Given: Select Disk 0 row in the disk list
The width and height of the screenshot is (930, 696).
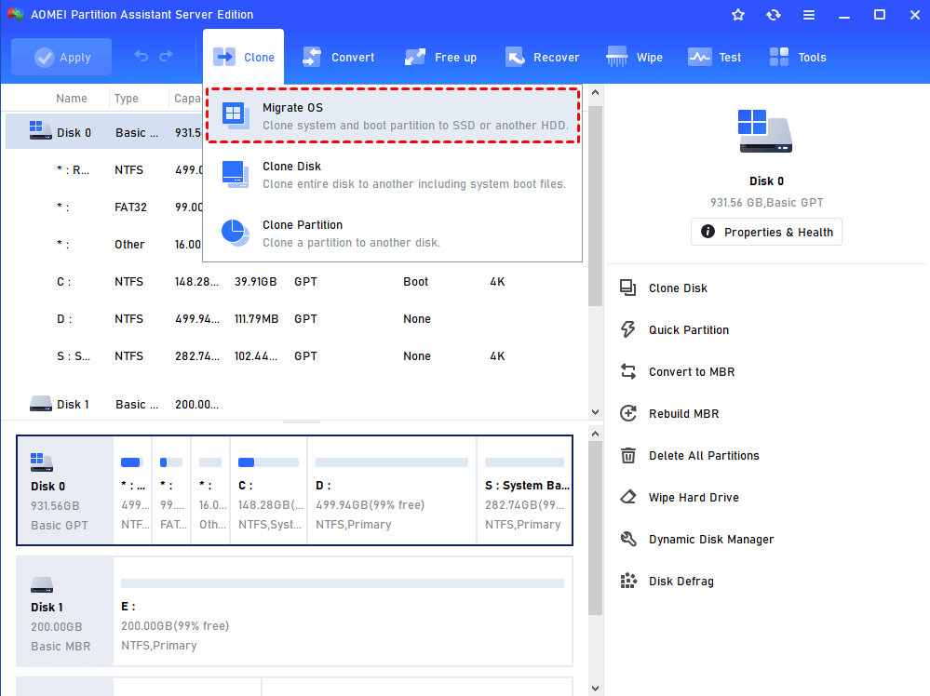Looking at the screenshot, I should pos(103,132).
